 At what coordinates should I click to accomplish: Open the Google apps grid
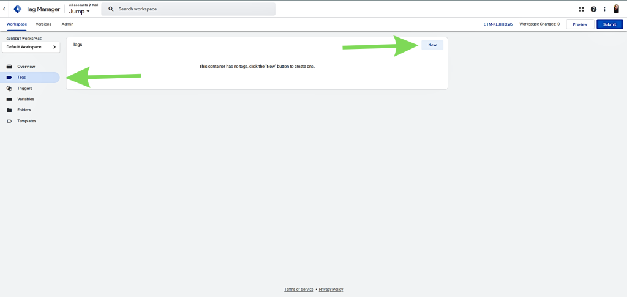[x=581, y=9]
